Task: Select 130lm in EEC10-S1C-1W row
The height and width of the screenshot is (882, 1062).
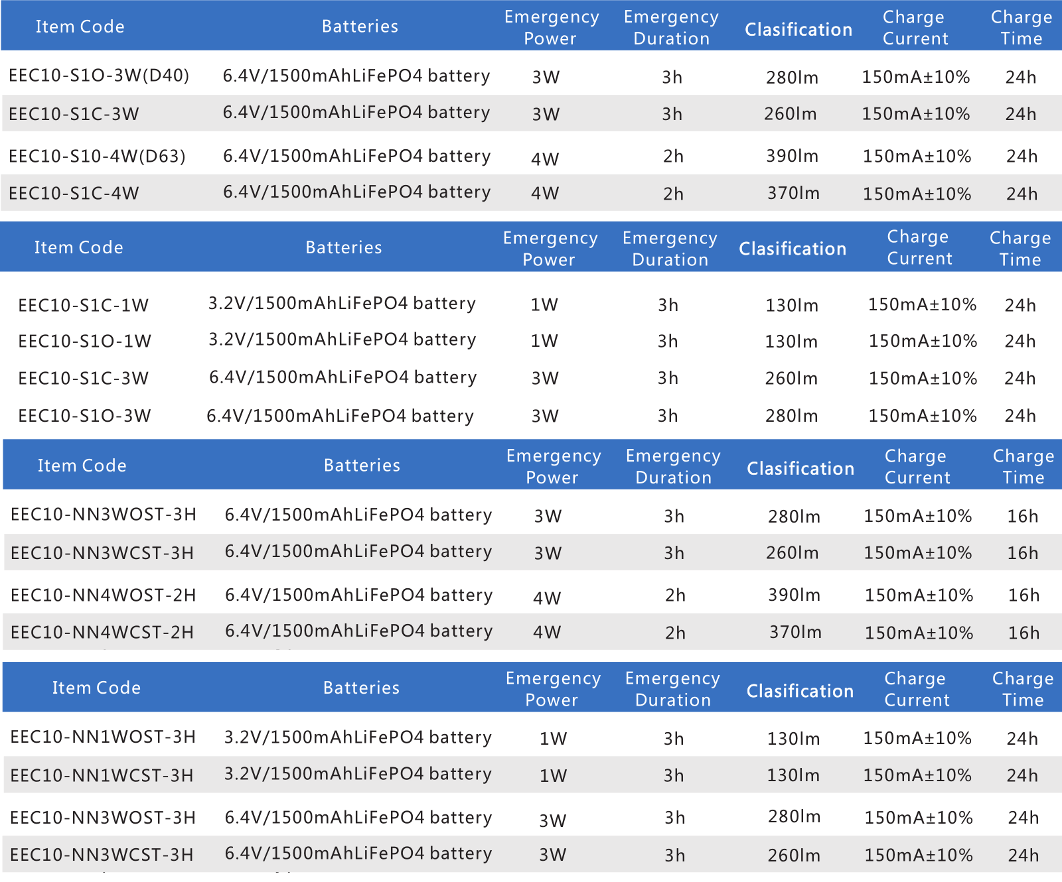Action: coord(791,306)
